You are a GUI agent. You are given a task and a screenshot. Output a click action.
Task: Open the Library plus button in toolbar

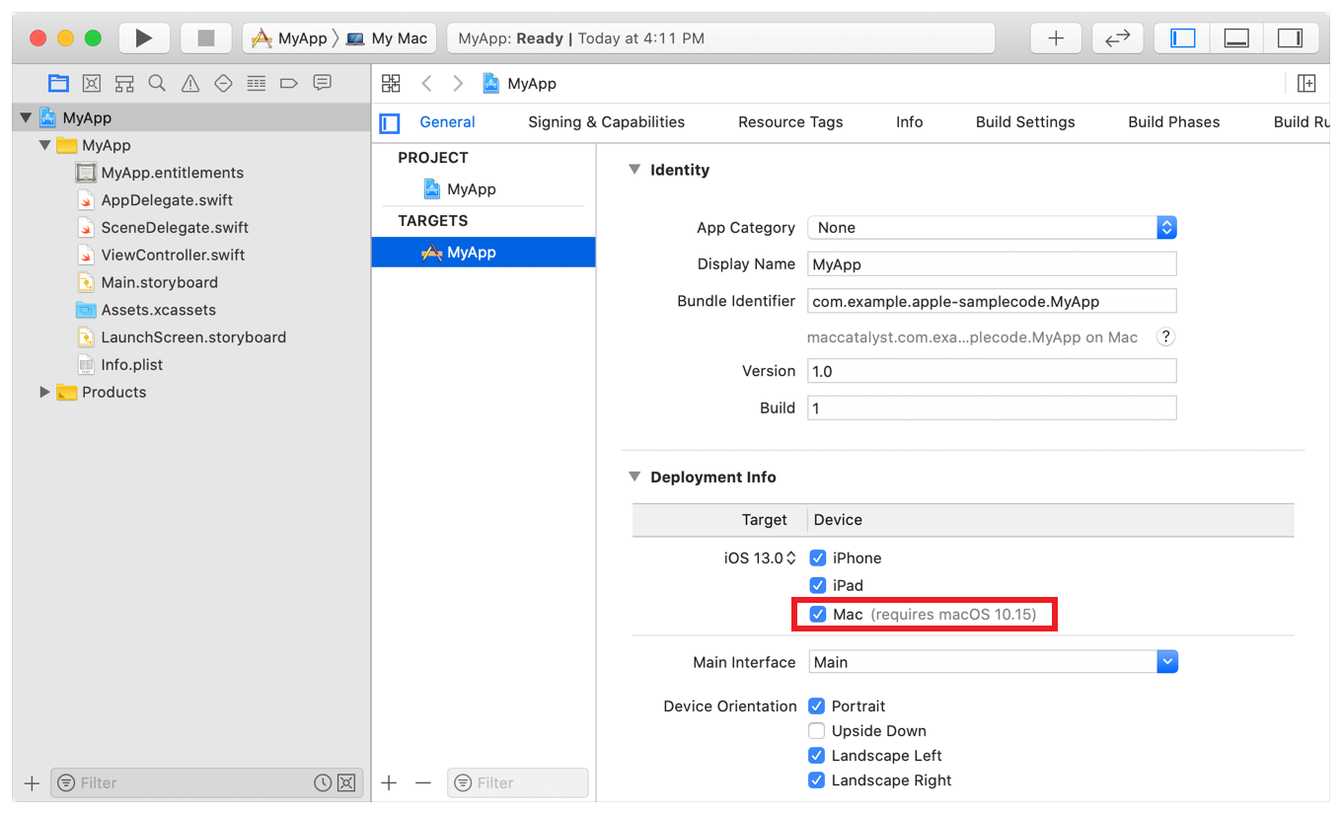(x=1056, y=38)
